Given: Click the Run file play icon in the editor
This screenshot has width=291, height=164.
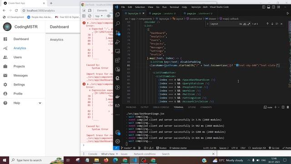Looking at the screenshot, I should (288, 13).
